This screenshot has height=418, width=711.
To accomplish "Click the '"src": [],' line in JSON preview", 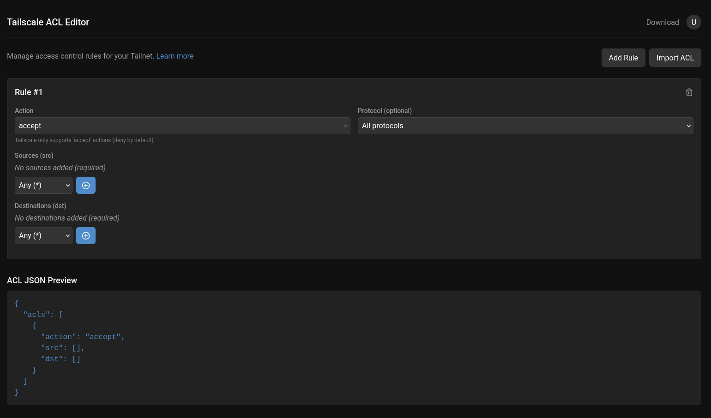I will pos(63,348).
